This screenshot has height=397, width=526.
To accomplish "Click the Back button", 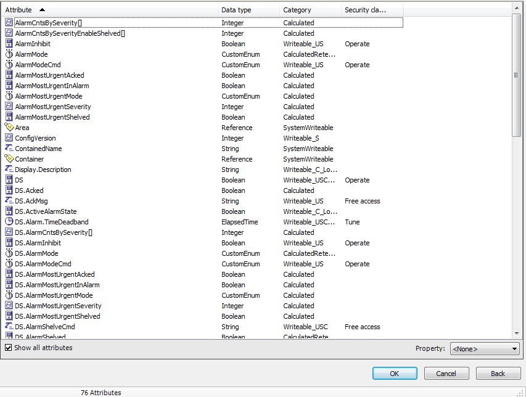I will click(498, 374).
